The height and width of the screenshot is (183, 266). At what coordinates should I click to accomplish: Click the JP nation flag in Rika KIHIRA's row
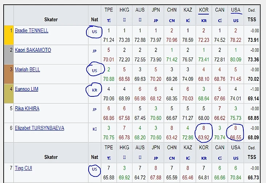pos(94,110)
